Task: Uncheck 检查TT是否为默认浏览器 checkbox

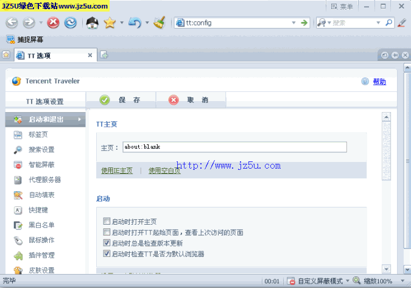Action: pos(107,253)
